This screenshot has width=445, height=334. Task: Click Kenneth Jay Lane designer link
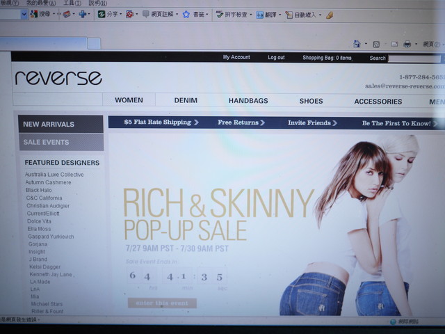click(x=51, y=274)
